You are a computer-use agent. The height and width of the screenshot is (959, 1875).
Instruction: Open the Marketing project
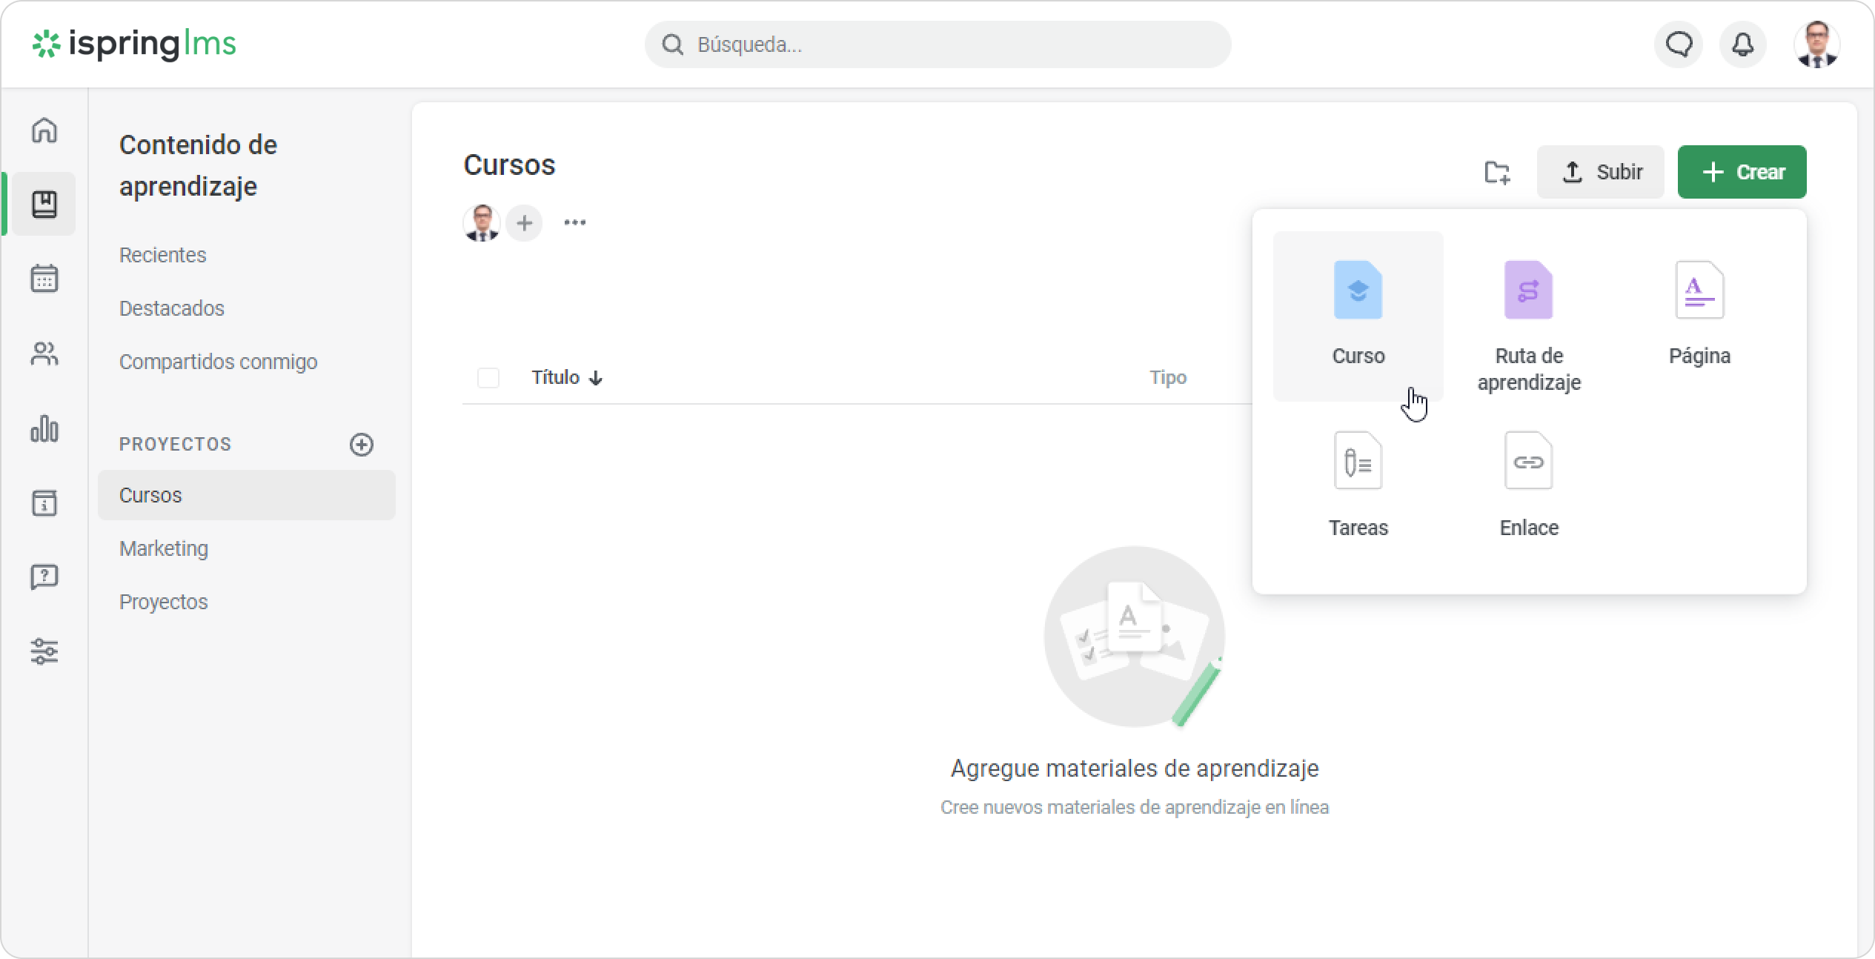point(164,548)
